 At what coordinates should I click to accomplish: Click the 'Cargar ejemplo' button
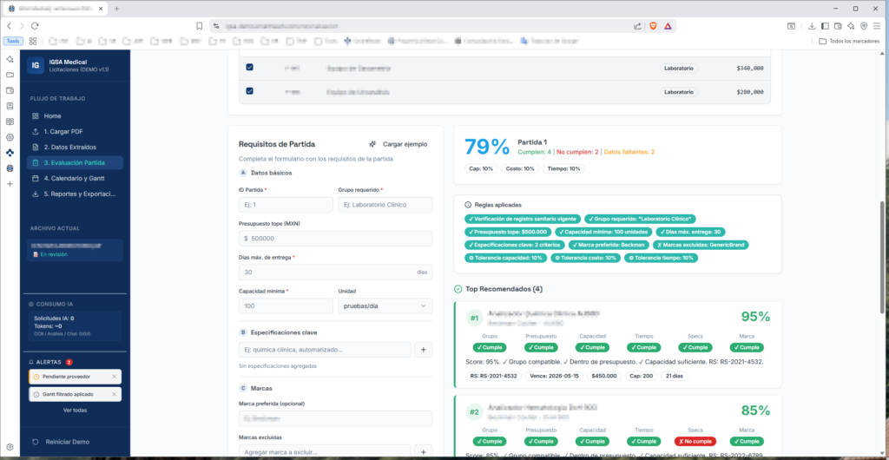coord(398,144)
